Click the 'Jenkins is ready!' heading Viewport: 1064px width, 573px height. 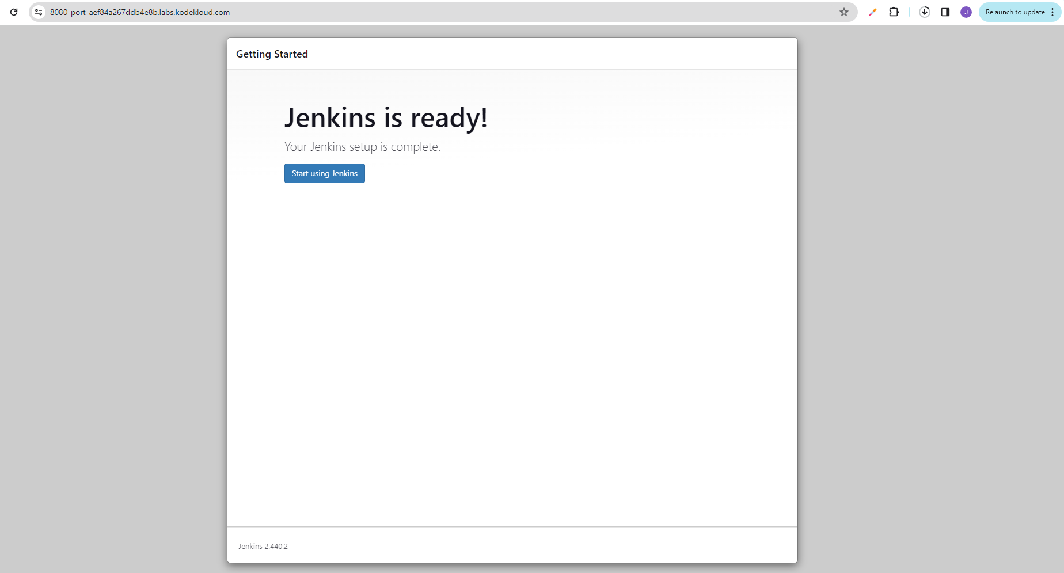[x=386, y=118]
